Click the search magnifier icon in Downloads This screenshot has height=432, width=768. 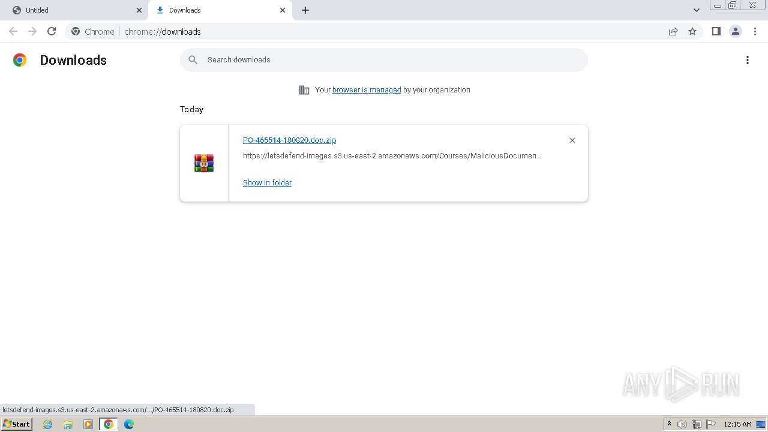click(x=193, y=59)
